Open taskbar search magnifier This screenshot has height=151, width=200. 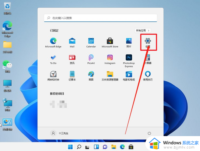pyautogui.click(x=79, y=147)
